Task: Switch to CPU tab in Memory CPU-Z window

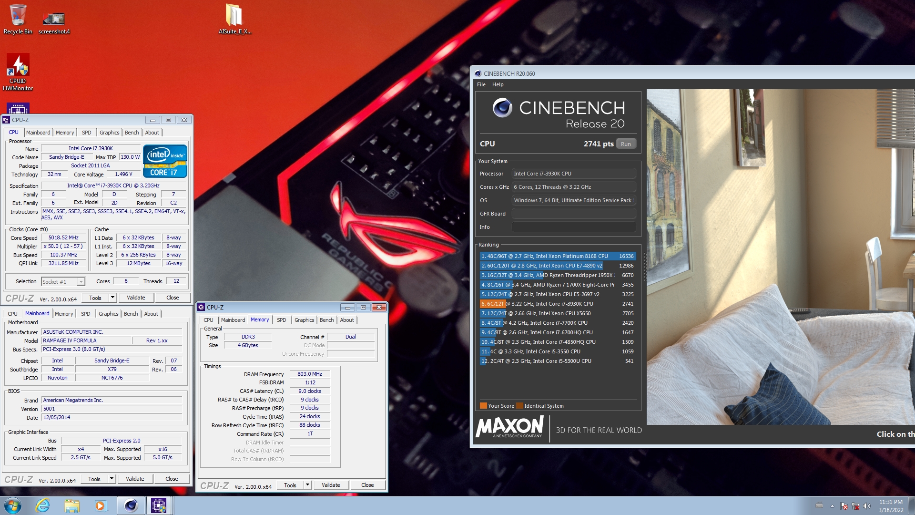Action: [208, 320]
